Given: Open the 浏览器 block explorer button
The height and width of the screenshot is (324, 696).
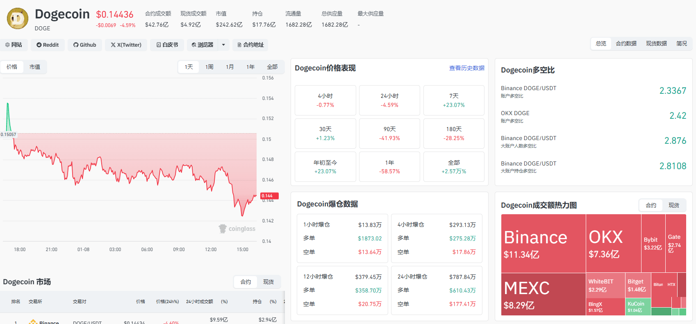Looking at the screenshot, I should click(x=202, y=45).
